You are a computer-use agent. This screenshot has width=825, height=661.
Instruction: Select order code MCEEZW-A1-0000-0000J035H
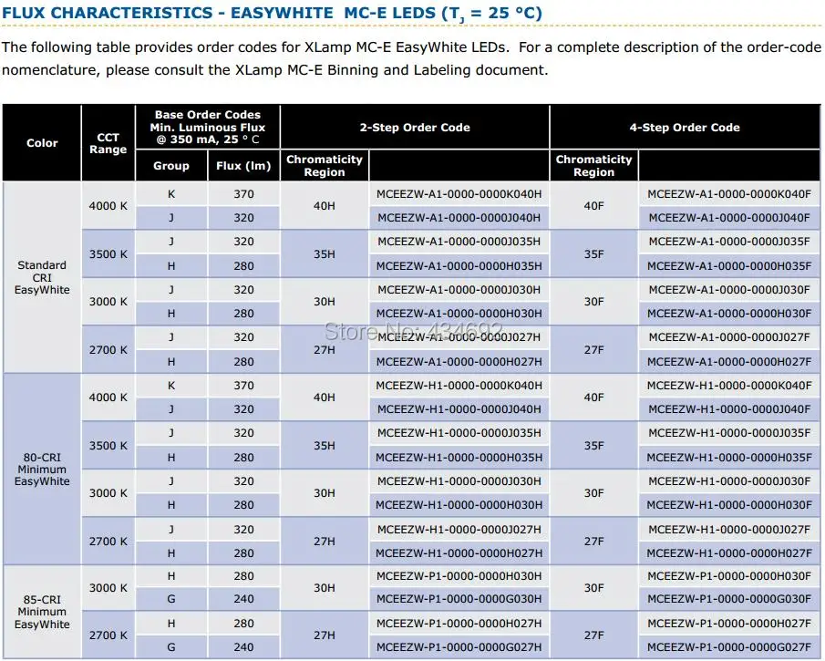click(x=459, y=242)
